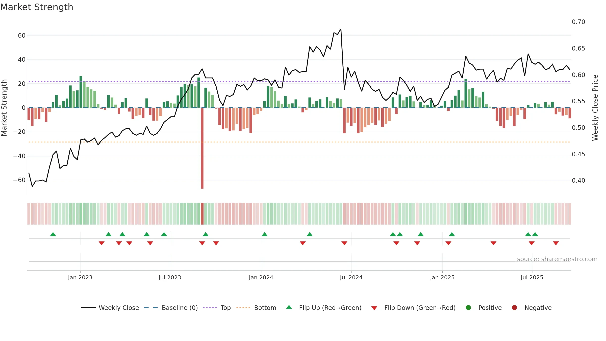The width and height of the screenshot is (606, 341).
Task: Click the tall red bar extending below −60
Action: pyautogui.click(x=202, y=148)
